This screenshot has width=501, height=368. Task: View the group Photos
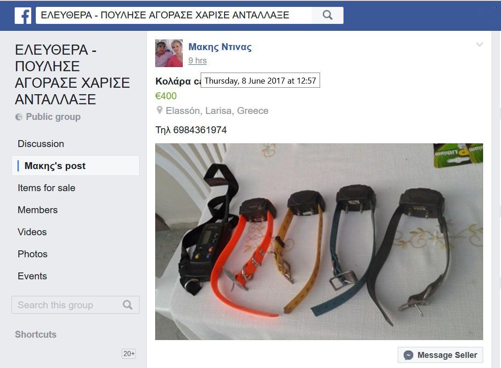pos(33,254)
